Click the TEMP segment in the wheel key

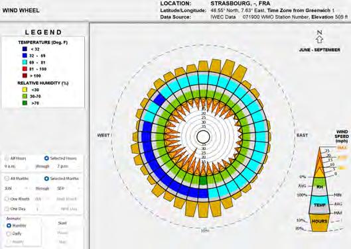pyautogui.click(x=320, y=205)
